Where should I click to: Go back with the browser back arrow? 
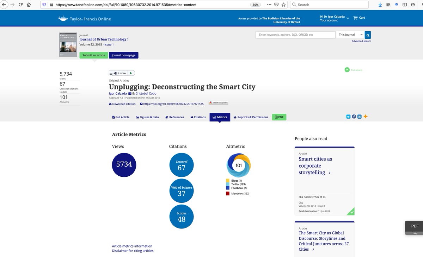pyautogui.click(x=4, y=5)
